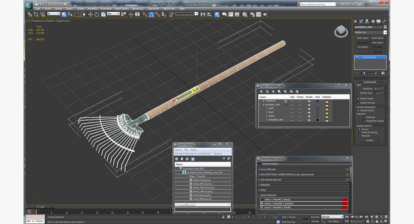Screen dimensions: 414x224
Task: Go to the start frame
Action: pyautogui.click(x=347, y=217)
